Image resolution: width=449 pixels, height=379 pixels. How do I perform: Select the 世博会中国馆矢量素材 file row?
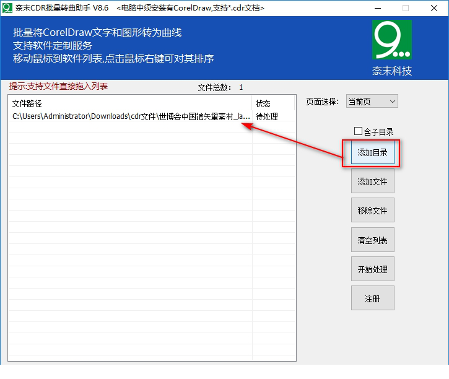point(130,116)
